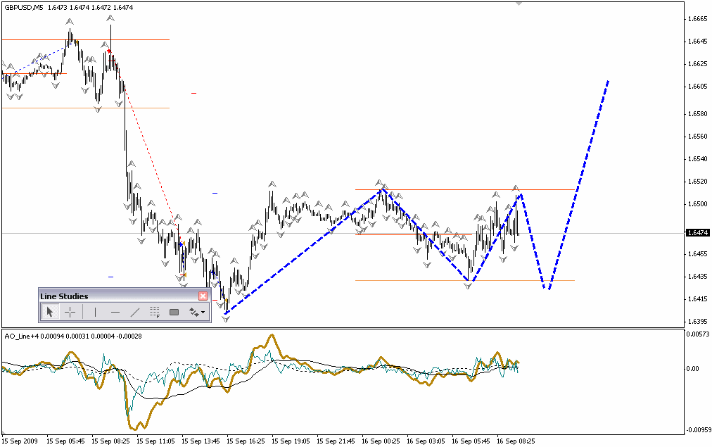The image size is (712, 447).
Task: Select the diagonal trendline tool
Action: tap(135, 312)
